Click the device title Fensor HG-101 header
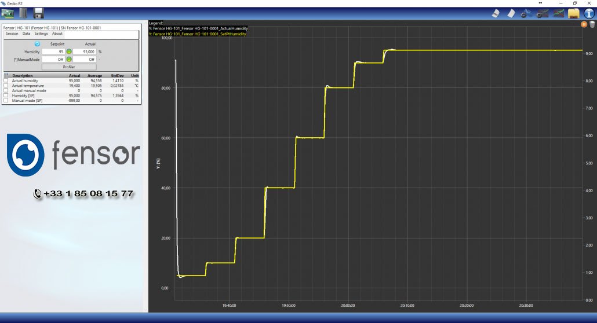Image resolution: width=597 pixels, height=323 pixels. [52, 28]
